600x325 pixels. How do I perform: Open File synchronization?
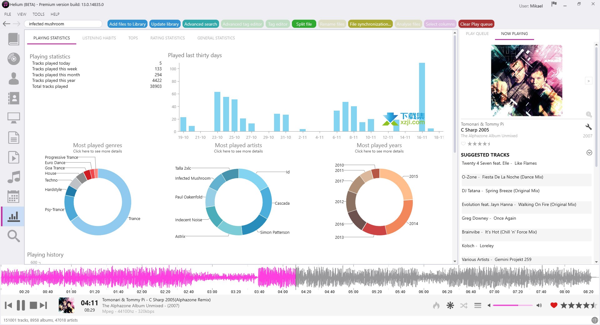pos(370,24)
